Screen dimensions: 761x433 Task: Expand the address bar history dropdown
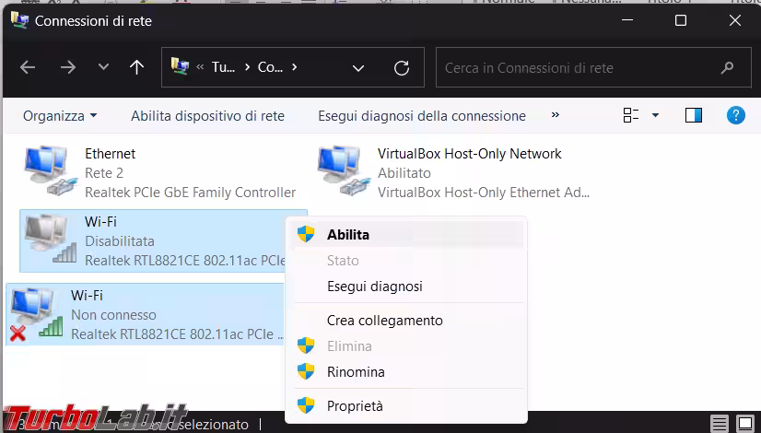358,67
